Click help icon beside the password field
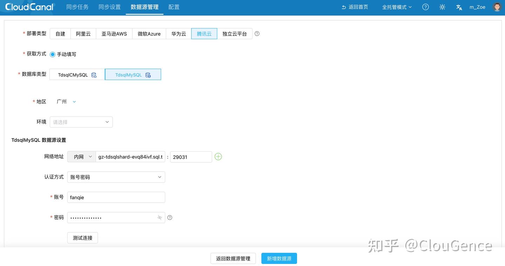505x266 pixels. point(170,217)
